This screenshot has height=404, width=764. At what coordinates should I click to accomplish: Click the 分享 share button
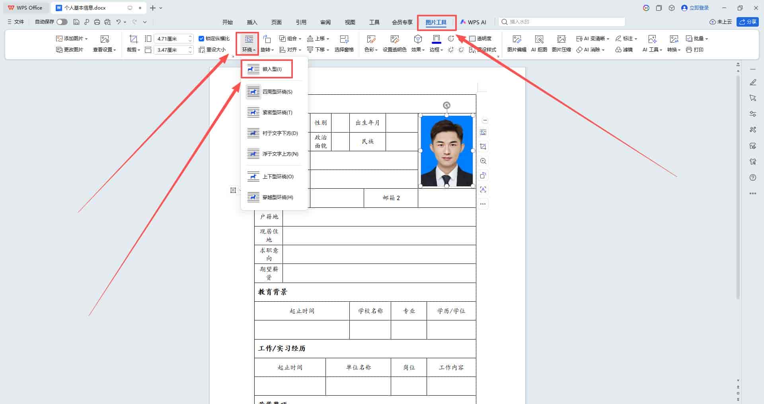click(747, 22)
